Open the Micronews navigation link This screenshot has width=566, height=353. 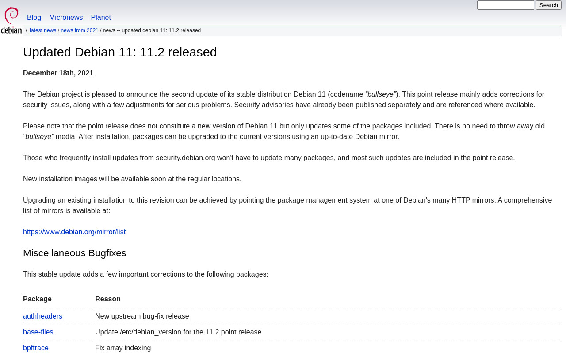66,18
